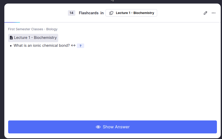222x139 pixels.
Task: Open the three-dot more options menu
Action: (214, 13)
